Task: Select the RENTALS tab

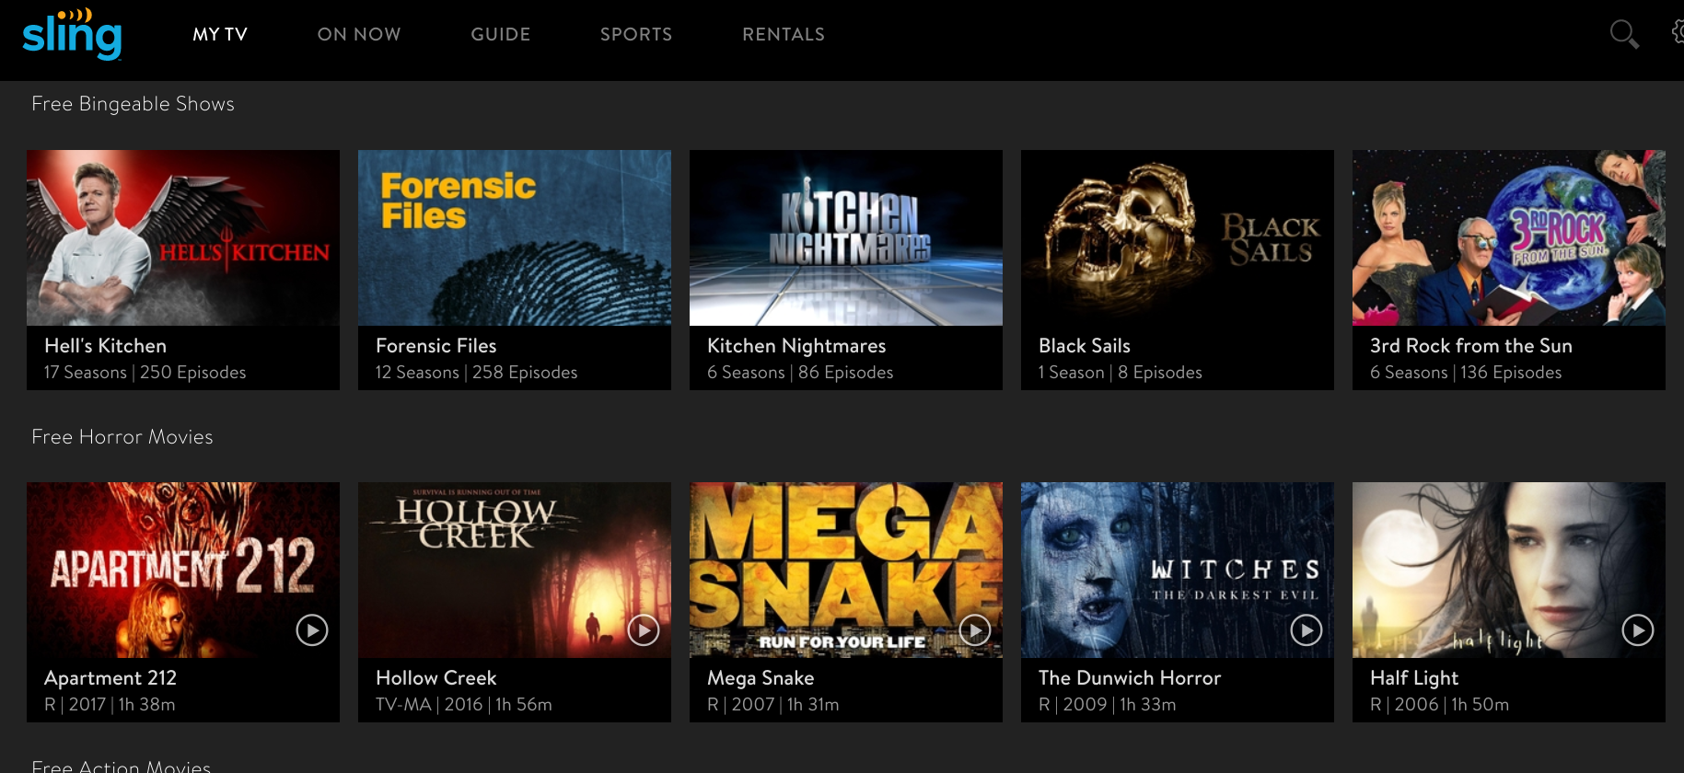Action: (784, 34)
